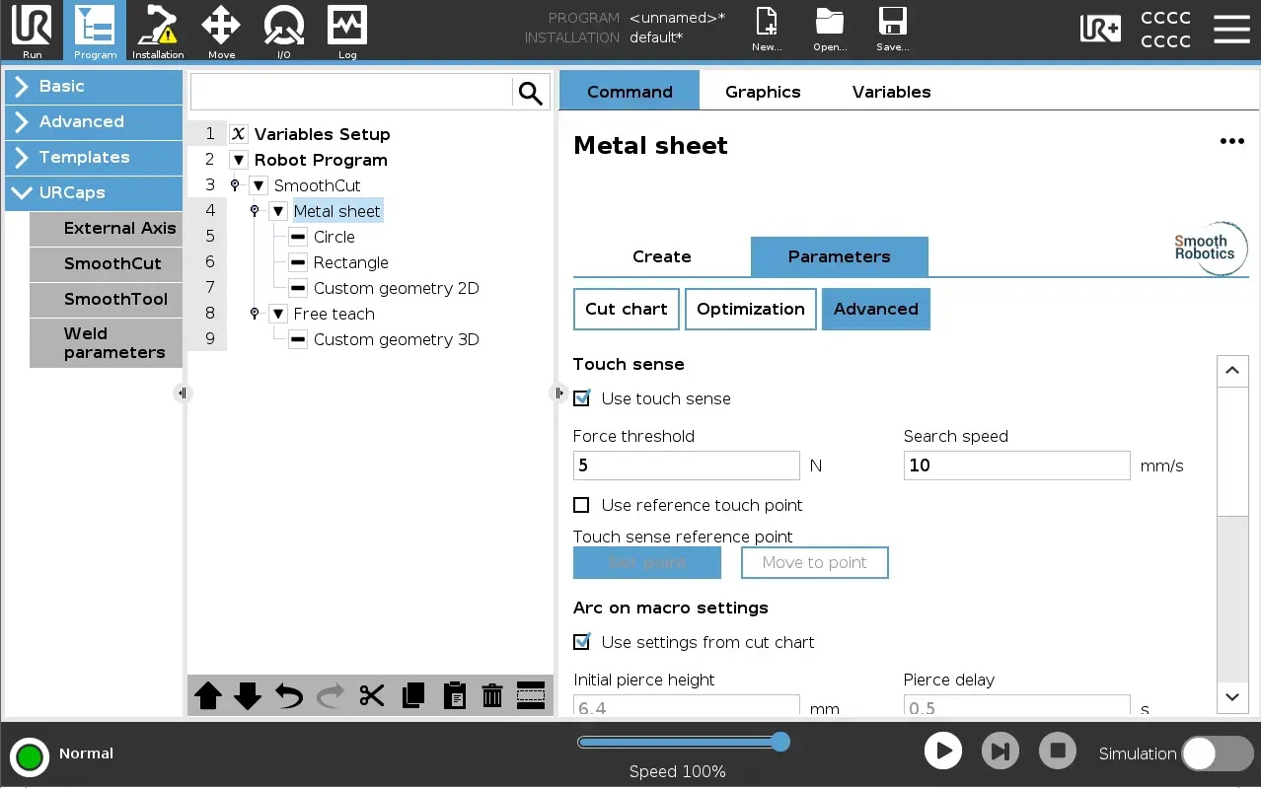This screenshot has width=1261, height=788.
Task: Step forward in the program
Action: coord(1000,752)
